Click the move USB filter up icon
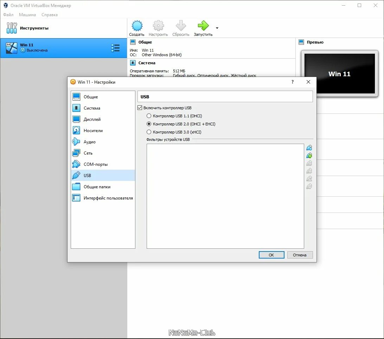The width and height of the screenshot is (384, 339). click(x=309, y=179)
